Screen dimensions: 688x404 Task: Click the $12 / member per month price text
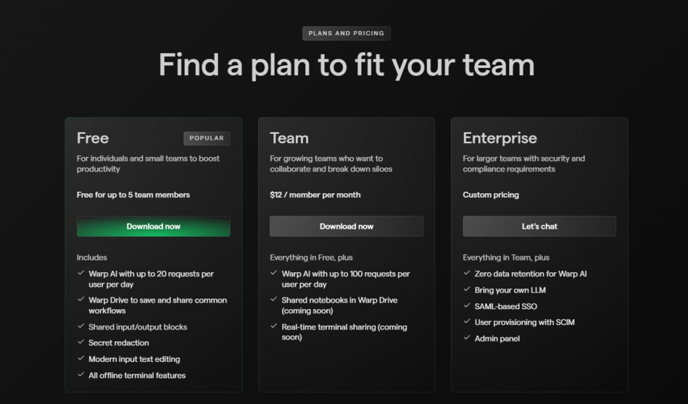(315, 195)
